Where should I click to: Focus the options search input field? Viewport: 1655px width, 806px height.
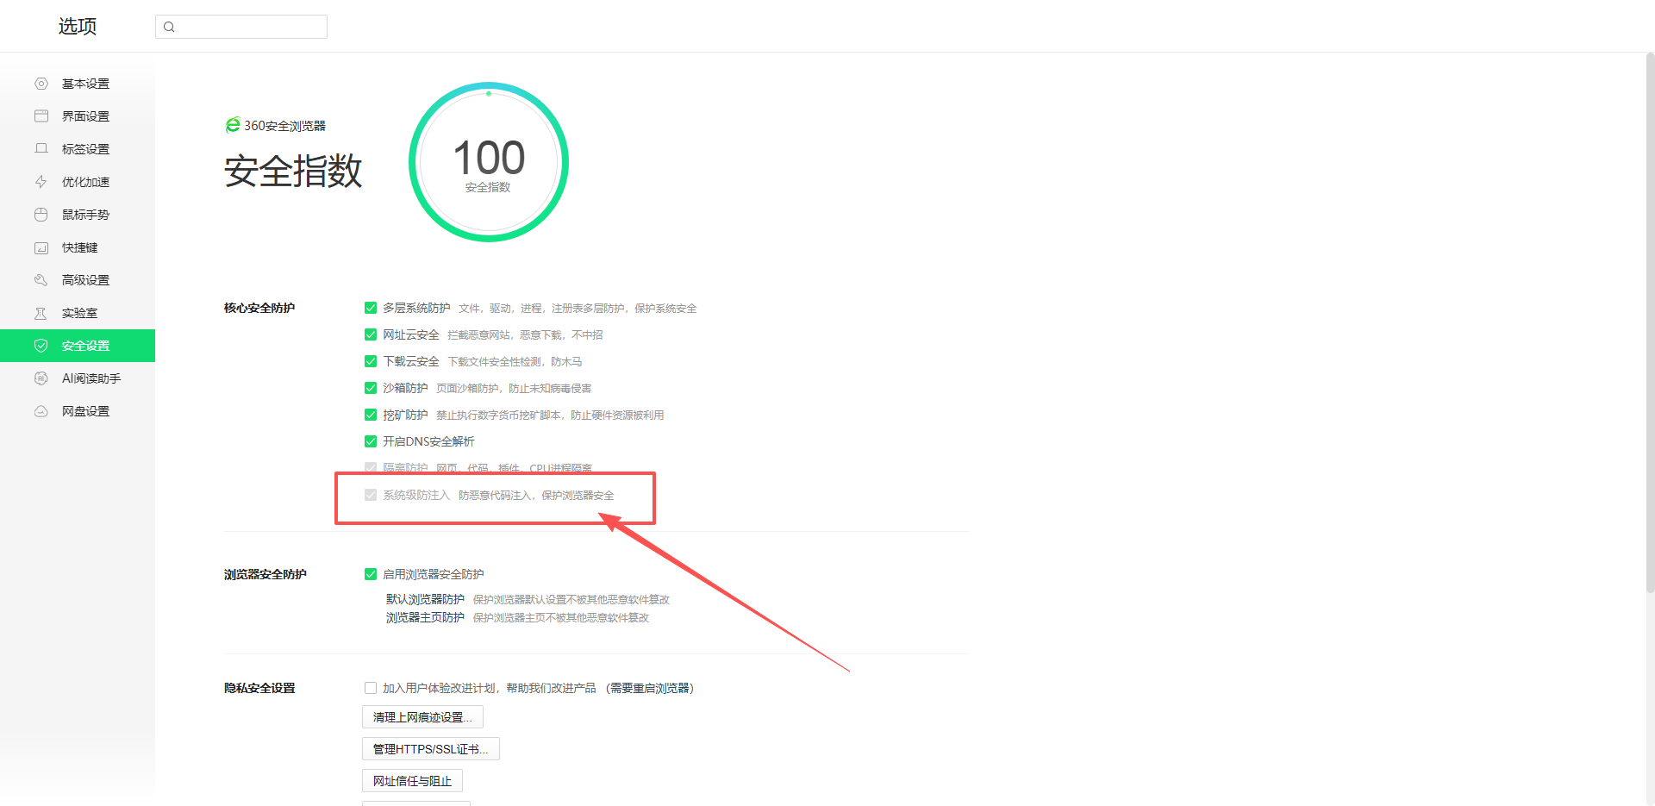click(241, 27)
